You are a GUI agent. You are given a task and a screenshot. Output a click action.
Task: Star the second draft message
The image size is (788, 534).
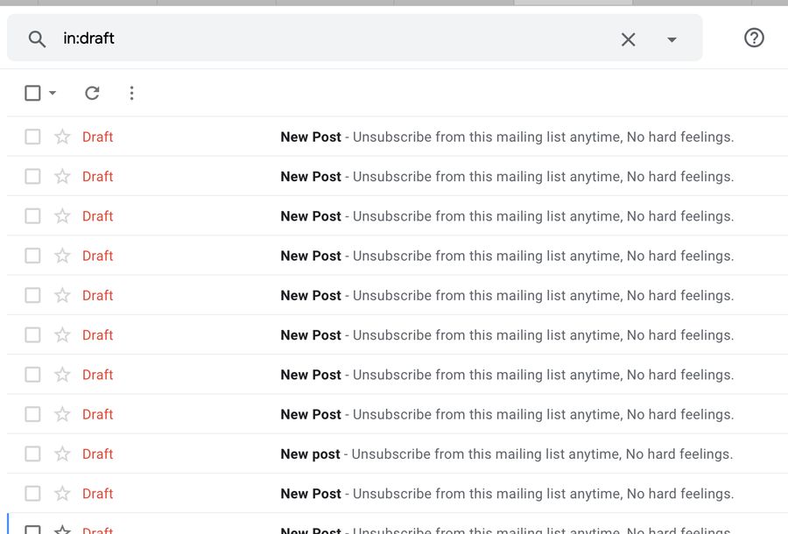point(62,177)
